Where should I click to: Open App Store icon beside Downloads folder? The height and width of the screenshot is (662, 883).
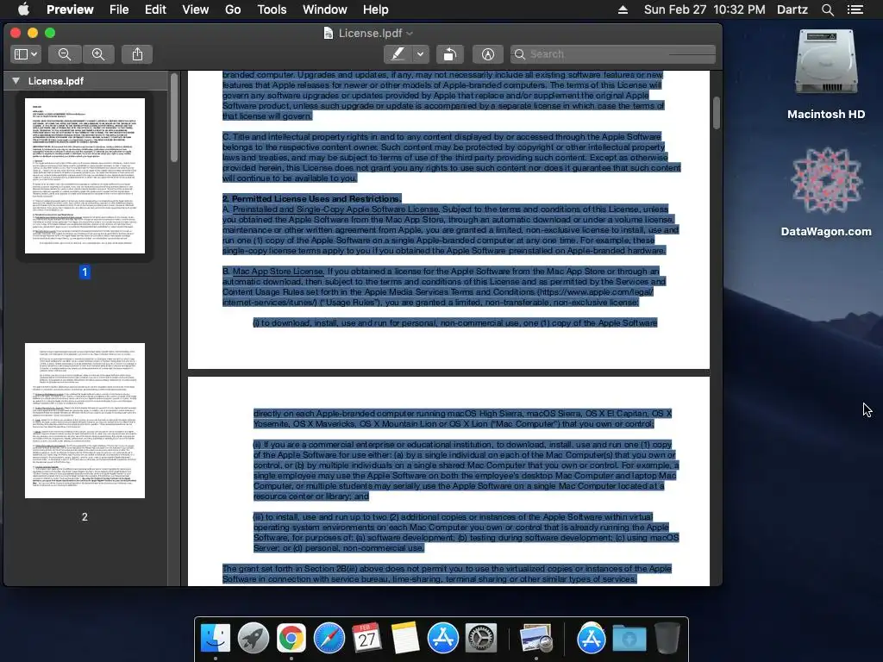(x=591, y=639)
